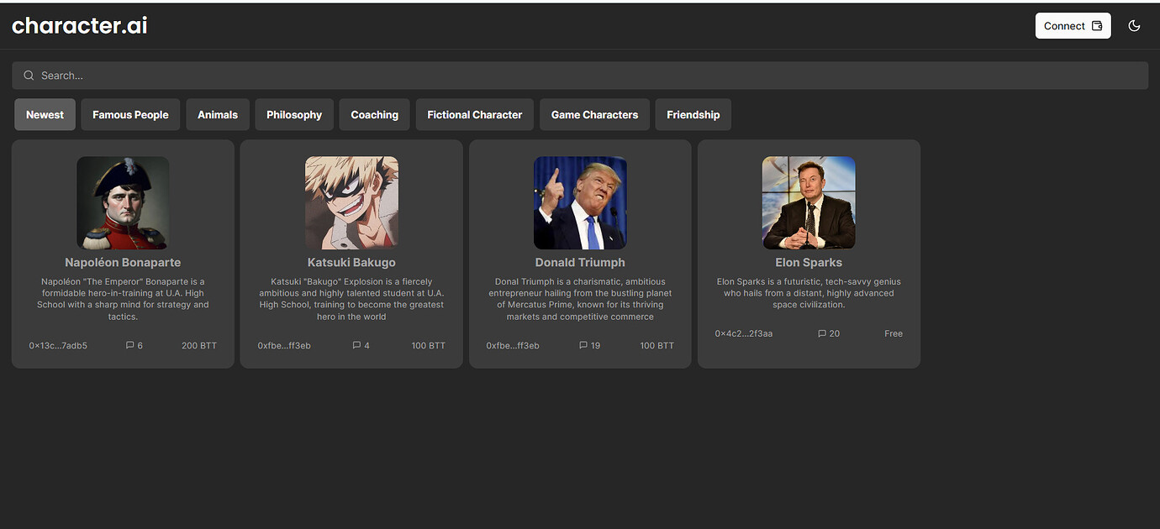Click the Free price label on Elon Sparks
Screen dimensions: 1160x529
(x=894, y=333)
